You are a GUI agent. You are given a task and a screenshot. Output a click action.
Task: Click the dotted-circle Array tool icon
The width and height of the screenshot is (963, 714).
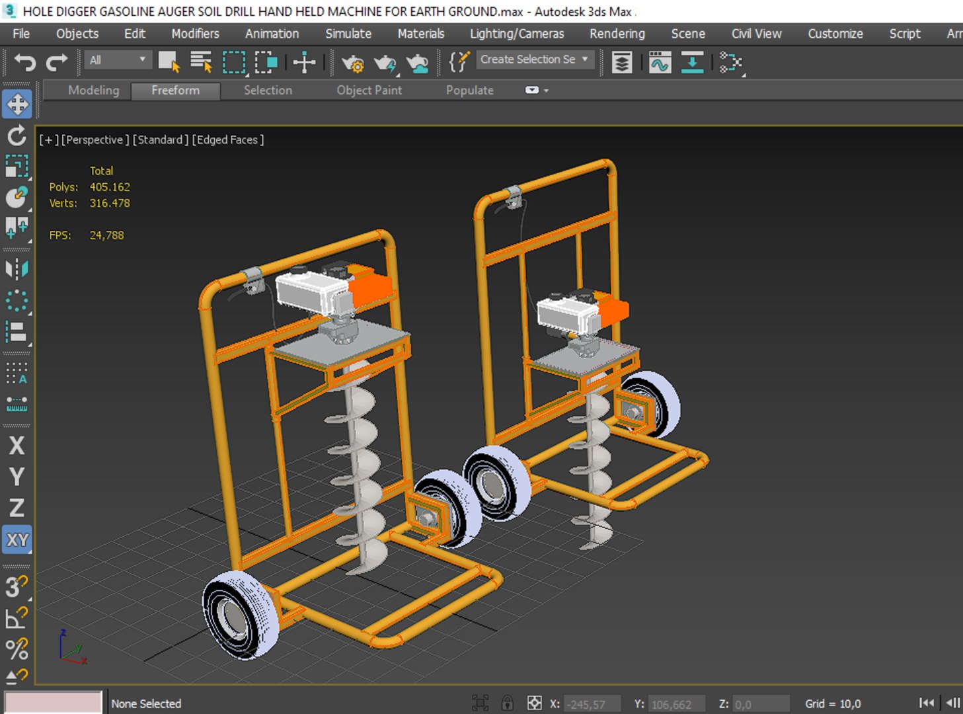coord(17,301)
